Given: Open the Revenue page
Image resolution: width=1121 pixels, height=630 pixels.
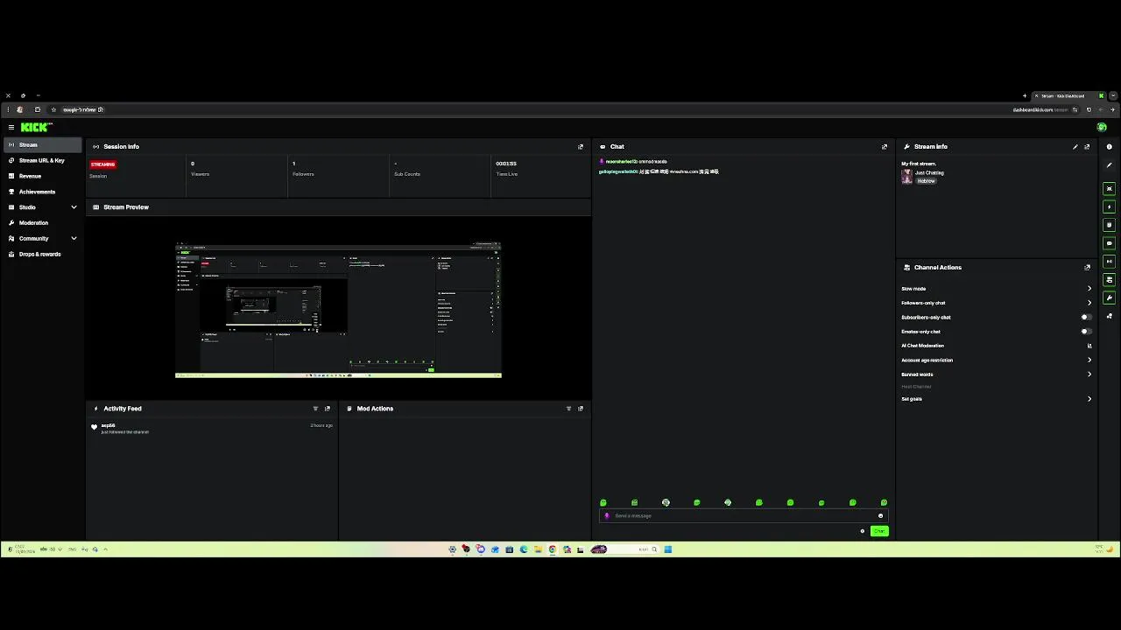Looking at the screenshot, I should pyautogui.click(x=42, y=176).
